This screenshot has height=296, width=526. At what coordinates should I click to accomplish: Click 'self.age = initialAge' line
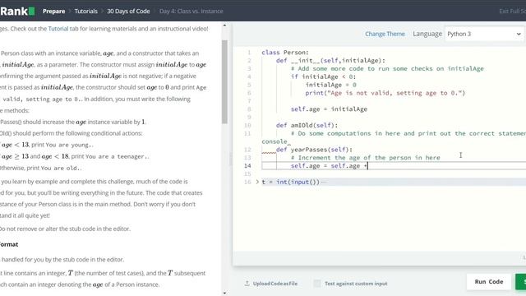coord(329,109)
